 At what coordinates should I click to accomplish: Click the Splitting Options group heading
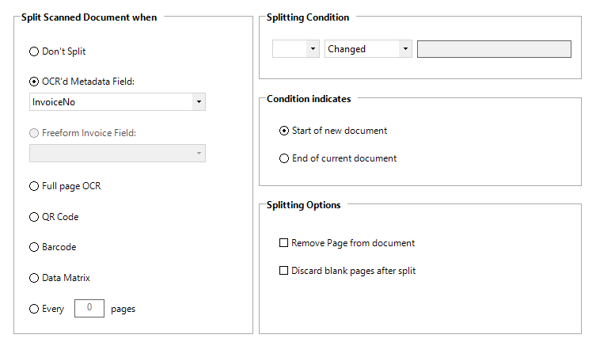(304, 205)
